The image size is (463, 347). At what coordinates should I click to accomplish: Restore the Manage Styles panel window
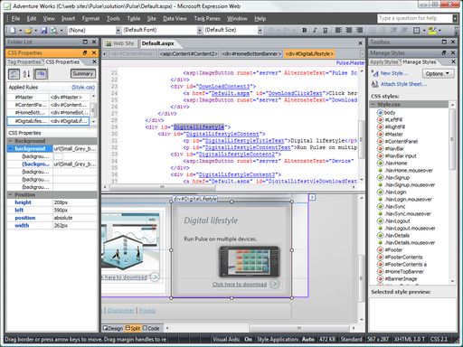(x=444, y=52)
